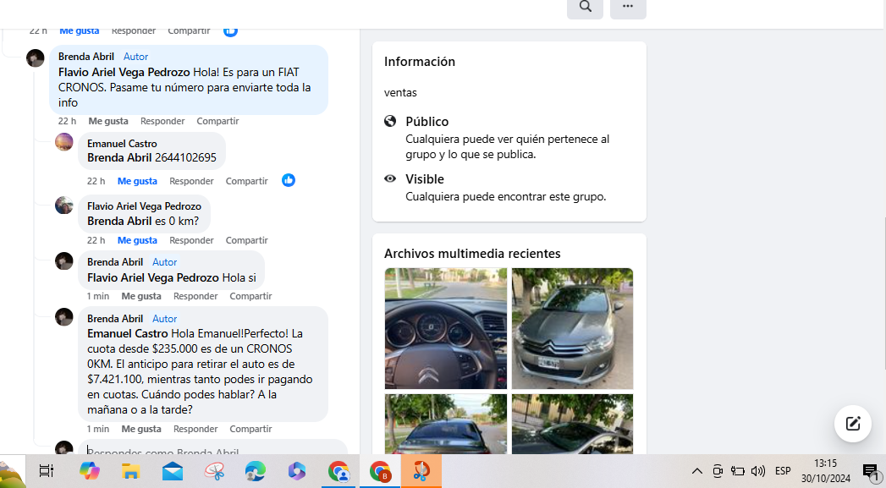
Task: Click Compartir under Brenda's FIAT CRONOS comment
Action: pyautogui.click(x=217, y=121)
